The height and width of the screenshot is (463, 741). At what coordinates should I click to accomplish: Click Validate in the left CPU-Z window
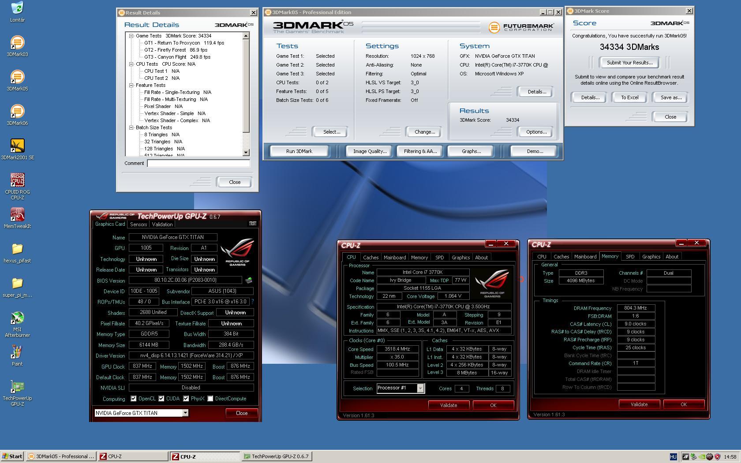pos(449,405)
